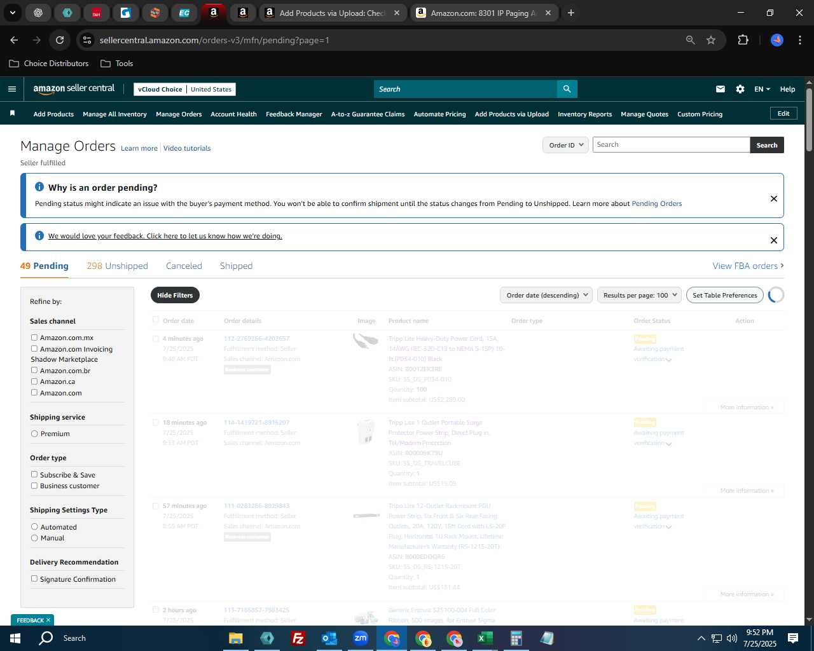
Task: Close the 'Add Products via Upload' tab
Action: 397,13
